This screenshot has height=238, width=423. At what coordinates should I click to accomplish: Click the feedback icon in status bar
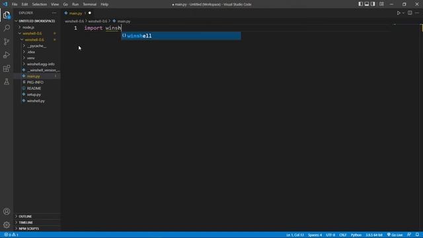(x=409, y=235)
